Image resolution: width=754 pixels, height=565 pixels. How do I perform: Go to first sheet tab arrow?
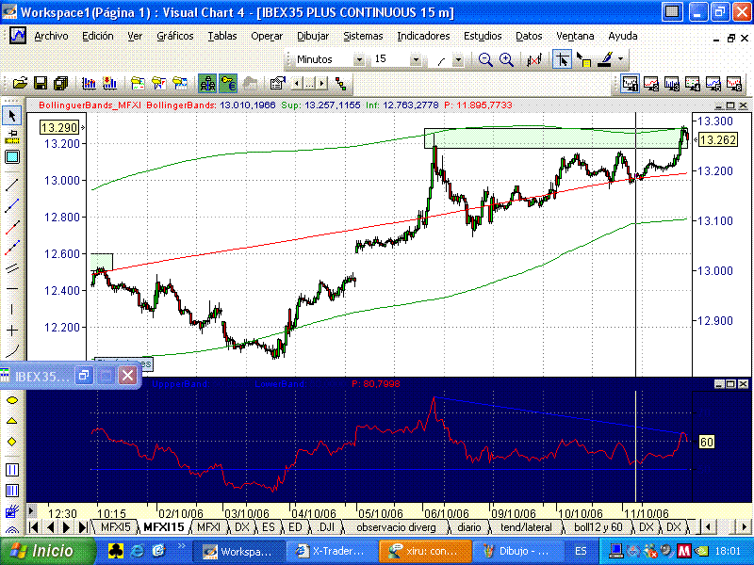pos(34,527)
